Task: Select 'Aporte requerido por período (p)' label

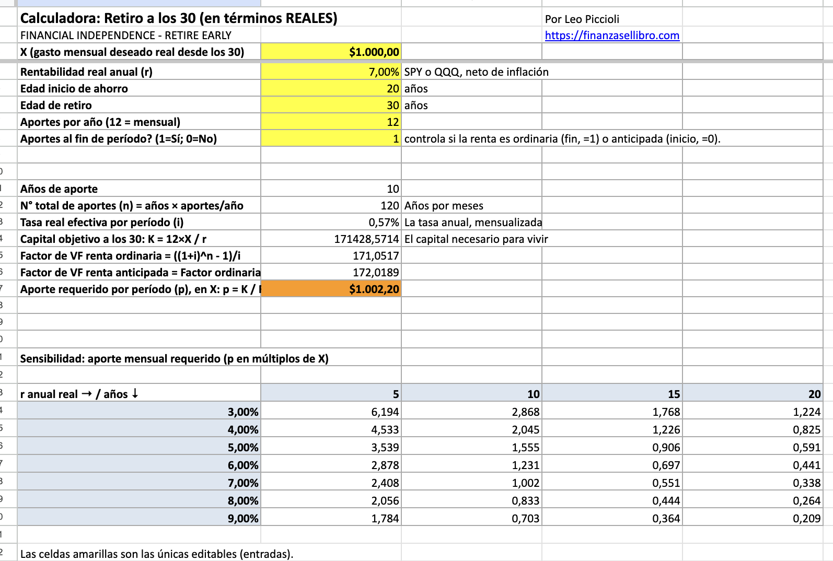Action: tap(140, 289)
